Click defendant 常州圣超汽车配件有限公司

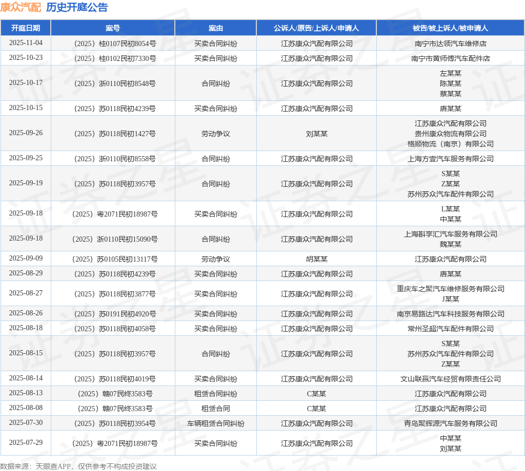[x=450, y=329]
